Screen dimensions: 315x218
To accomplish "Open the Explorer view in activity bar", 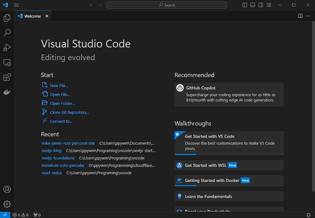I will pyautogui.click(x=7, y=18).
